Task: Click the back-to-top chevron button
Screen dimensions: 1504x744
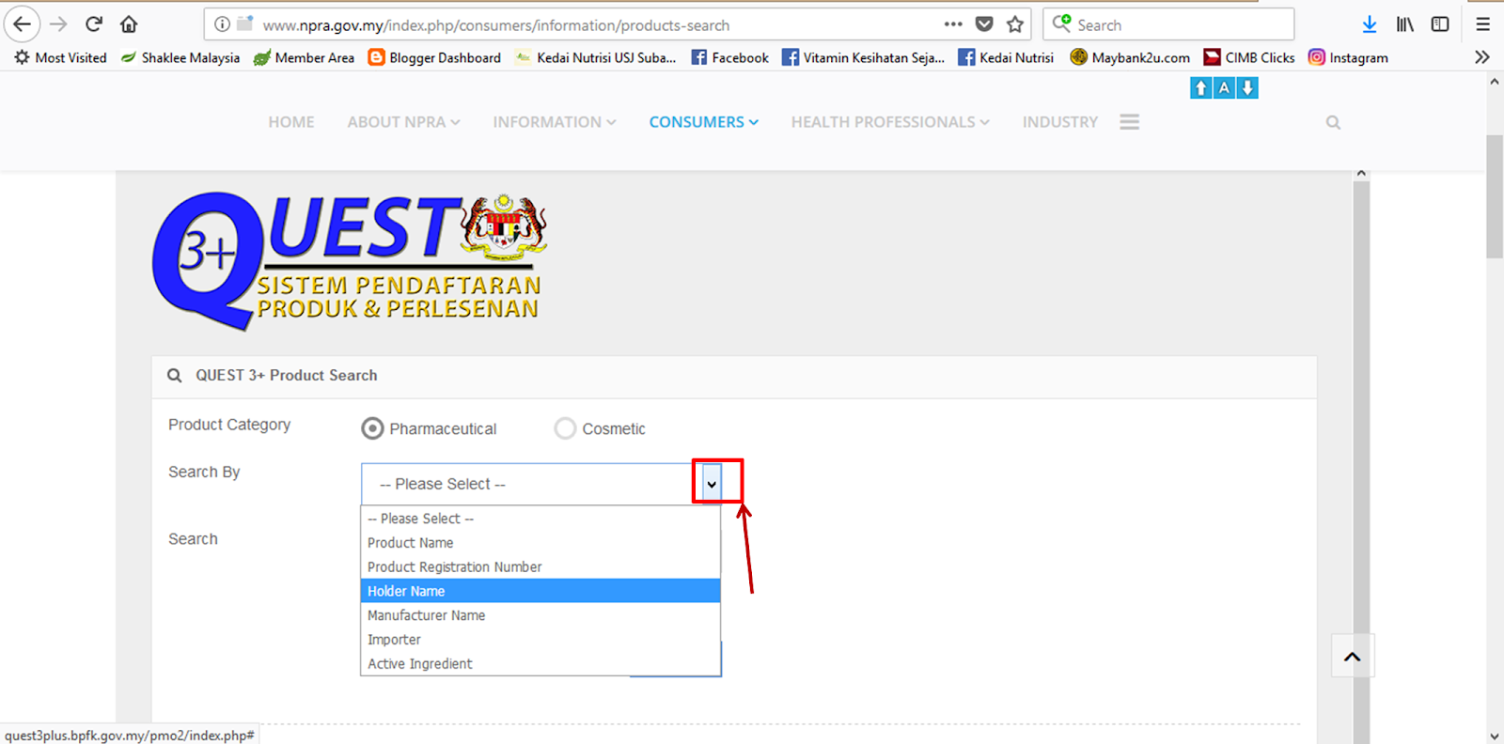Action: (1353, 657)
